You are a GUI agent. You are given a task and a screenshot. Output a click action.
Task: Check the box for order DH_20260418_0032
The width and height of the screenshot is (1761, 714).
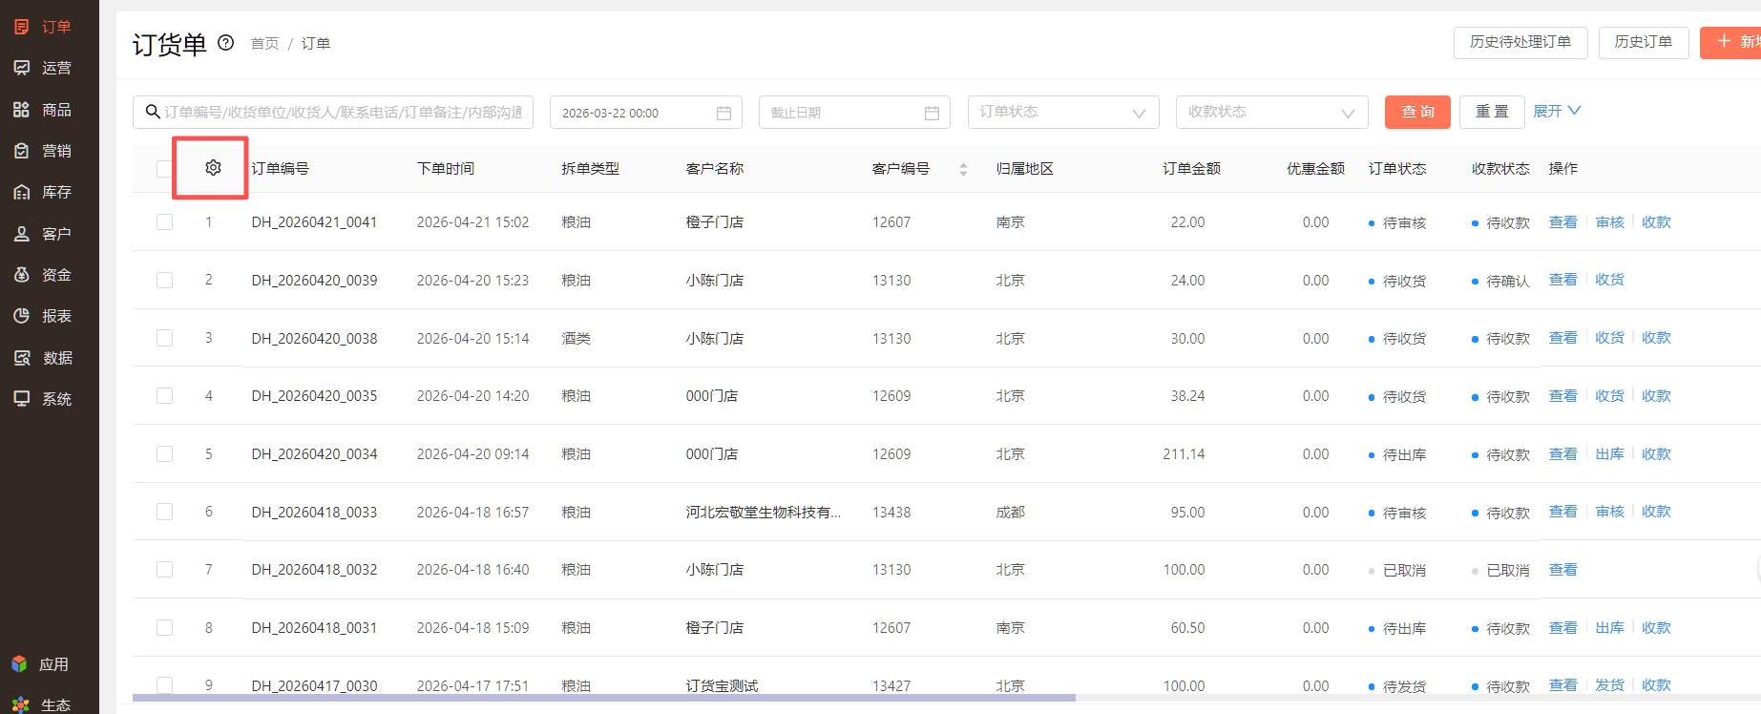(164, 569)
